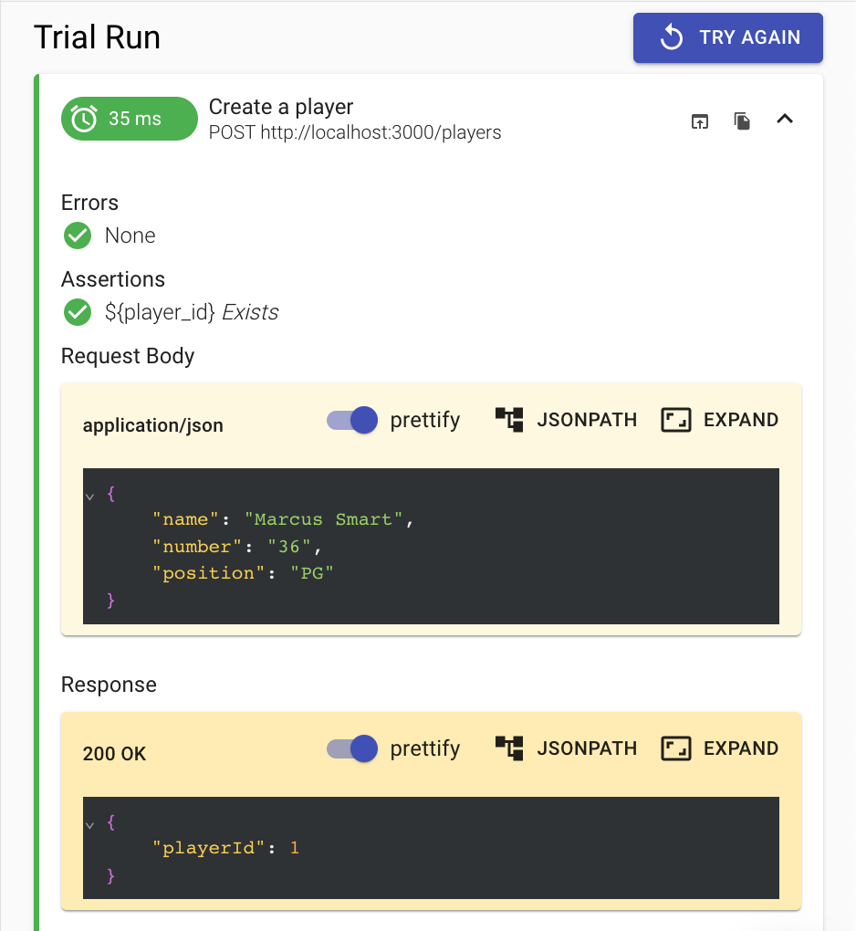The height and width of the screenshot is (931, 856).
Task: Click the JSONPATH label in the Response header
Action: pos(587,748)
